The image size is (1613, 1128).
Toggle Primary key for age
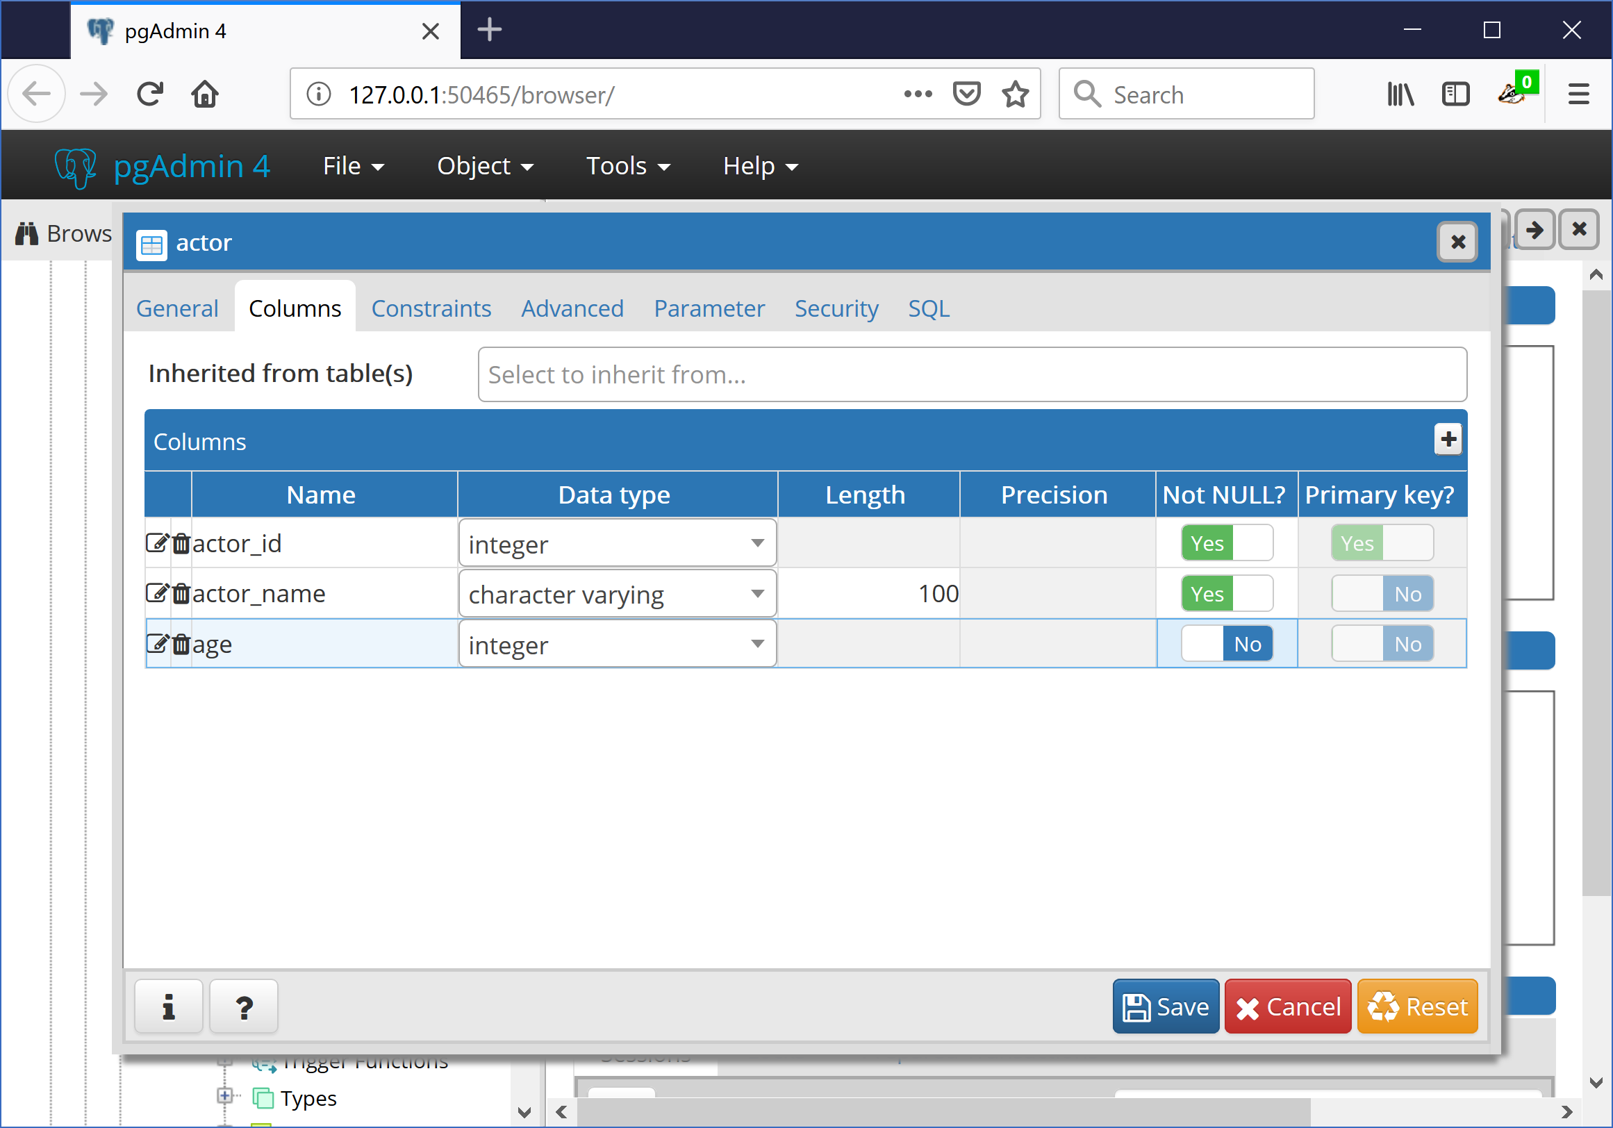(1382, 644)
